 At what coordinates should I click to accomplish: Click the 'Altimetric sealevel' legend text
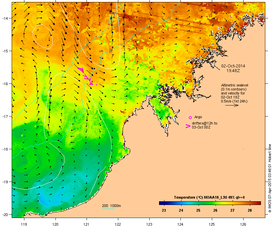click(235, 85)
